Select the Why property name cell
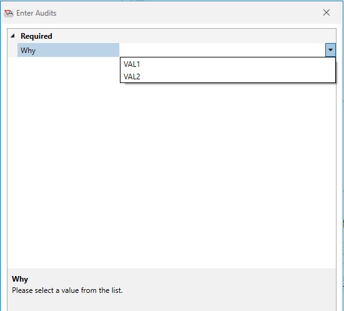The image size is (344, 311). pos(68,50)
